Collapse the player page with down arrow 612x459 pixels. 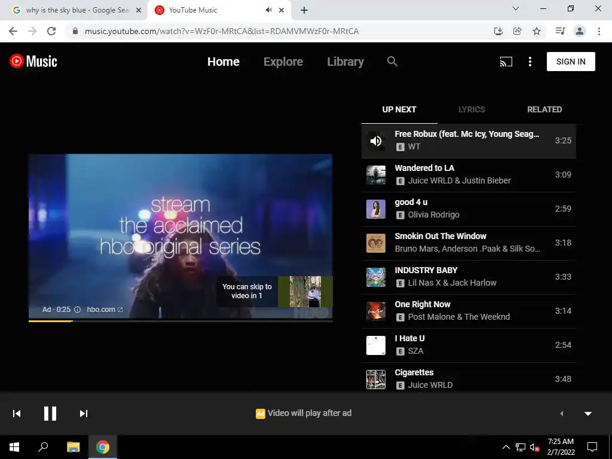588,414
